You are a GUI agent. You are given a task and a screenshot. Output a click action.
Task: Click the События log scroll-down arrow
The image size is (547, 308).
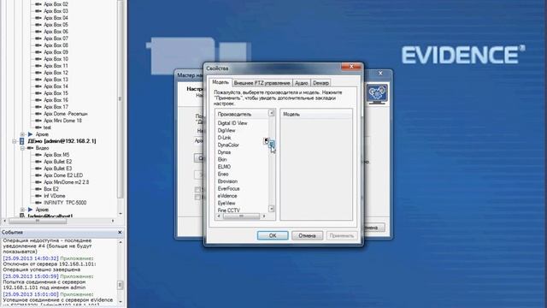coord(121,302)
